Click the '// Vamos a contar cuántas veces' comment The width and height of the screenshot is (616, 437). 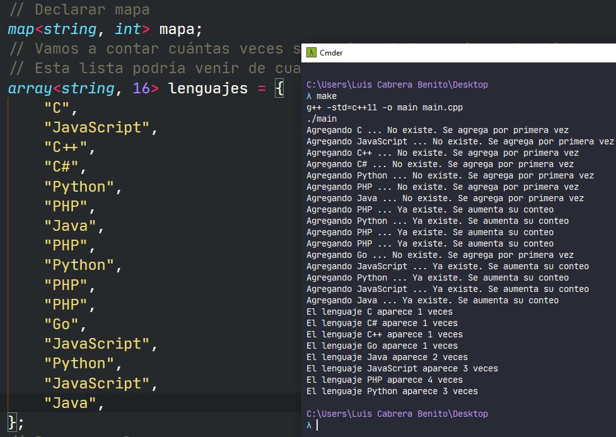pyautogui.click(x=154, y=49)
